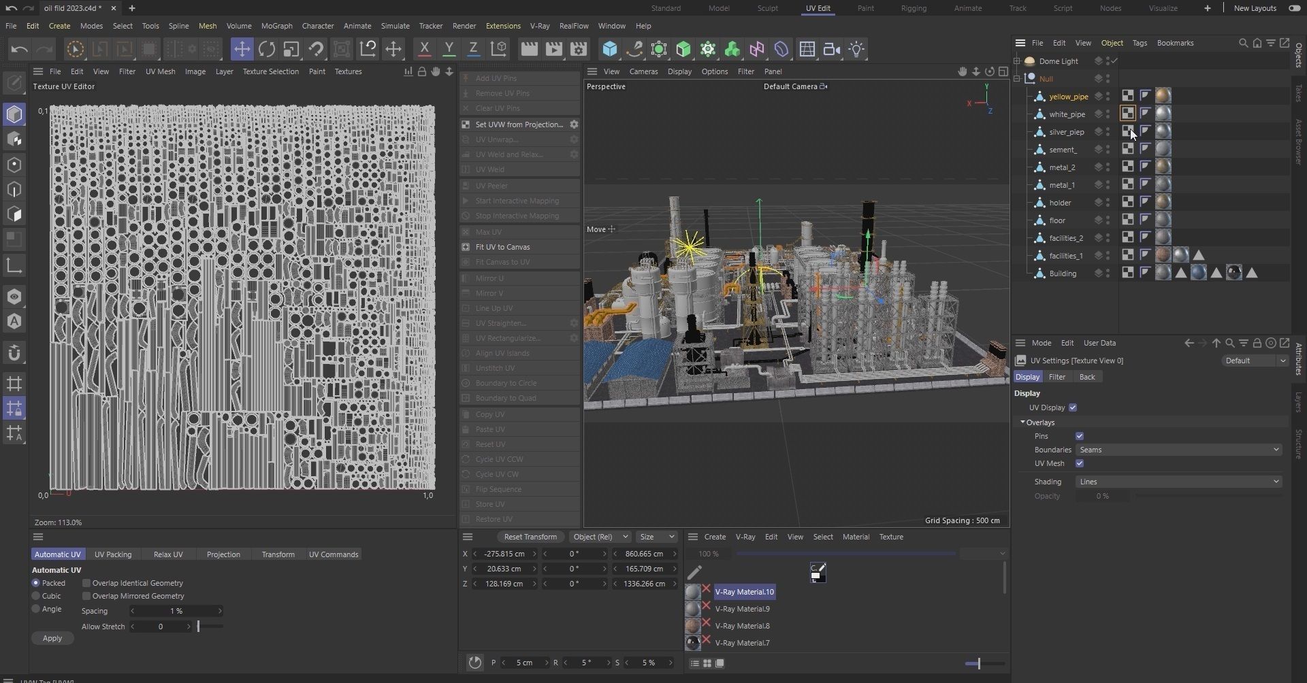1307x683 pixels.
Task: Toggle UV Display checkbox
Action: point(1073,407)
